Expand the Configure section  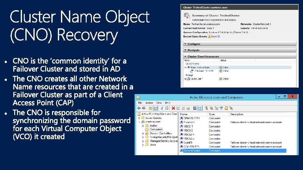[185, 44]
